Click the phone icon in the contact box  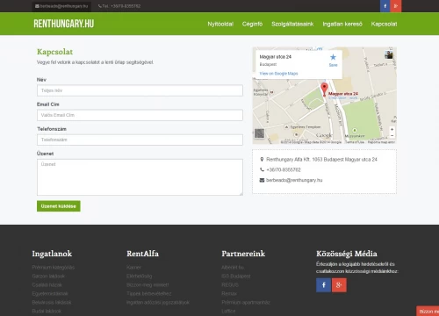coord(262,169)
